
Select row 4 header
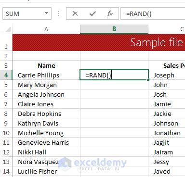pyautogui.click(x=6, y=75)
